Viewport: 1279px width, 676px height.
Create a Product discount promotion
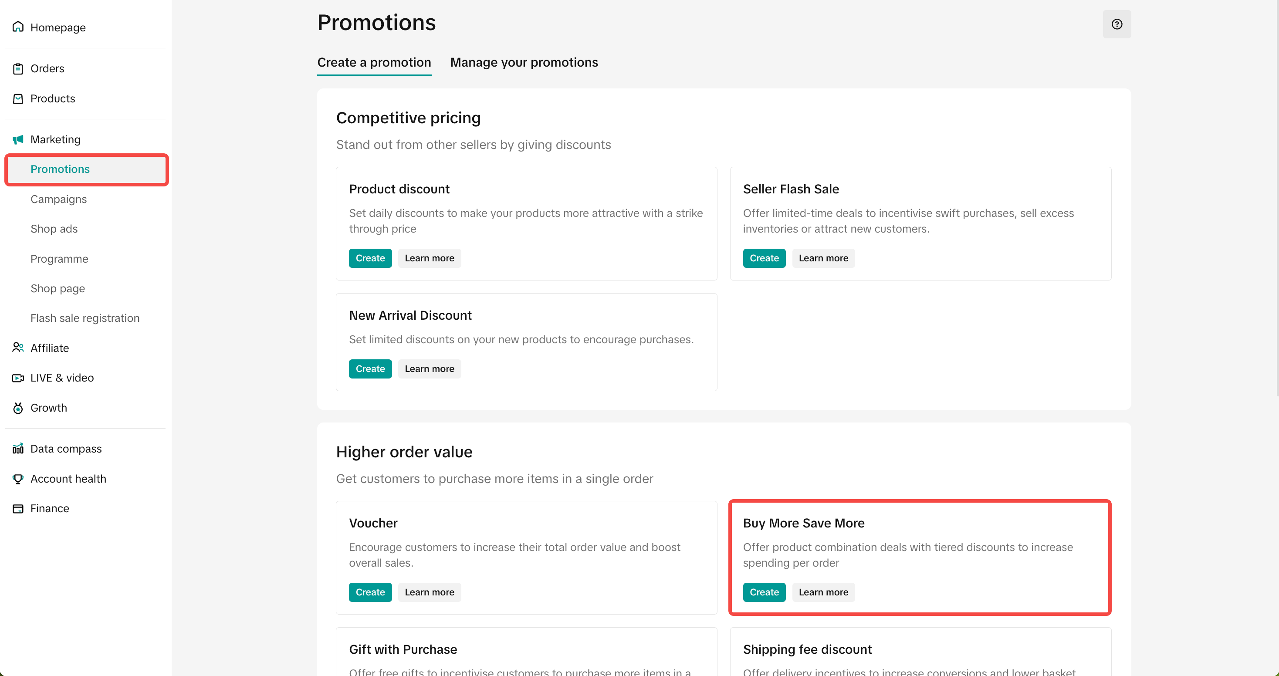(370, 258)
